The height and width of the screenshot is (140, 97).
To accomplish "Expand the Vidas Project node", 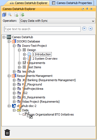I will pos(14,102).
